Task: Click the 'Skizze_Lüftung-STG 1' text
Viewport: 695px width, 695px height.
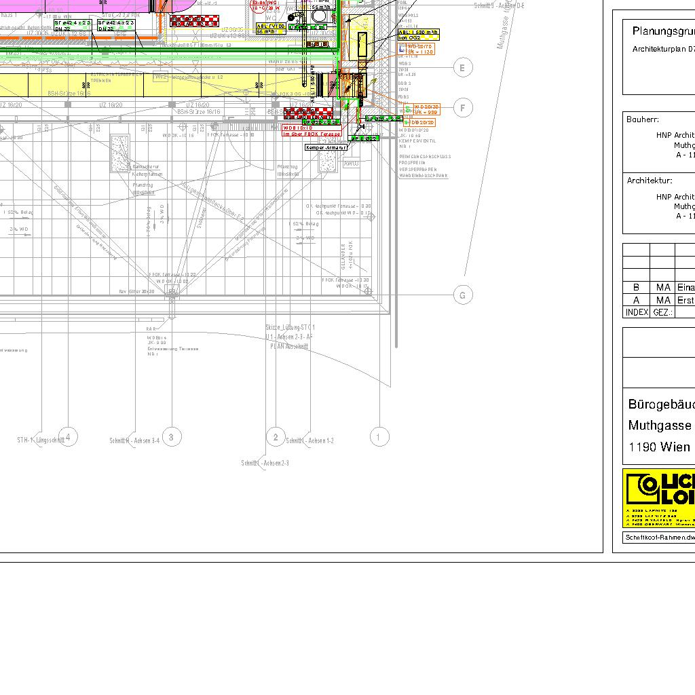Action: click(x=290, y=328)
